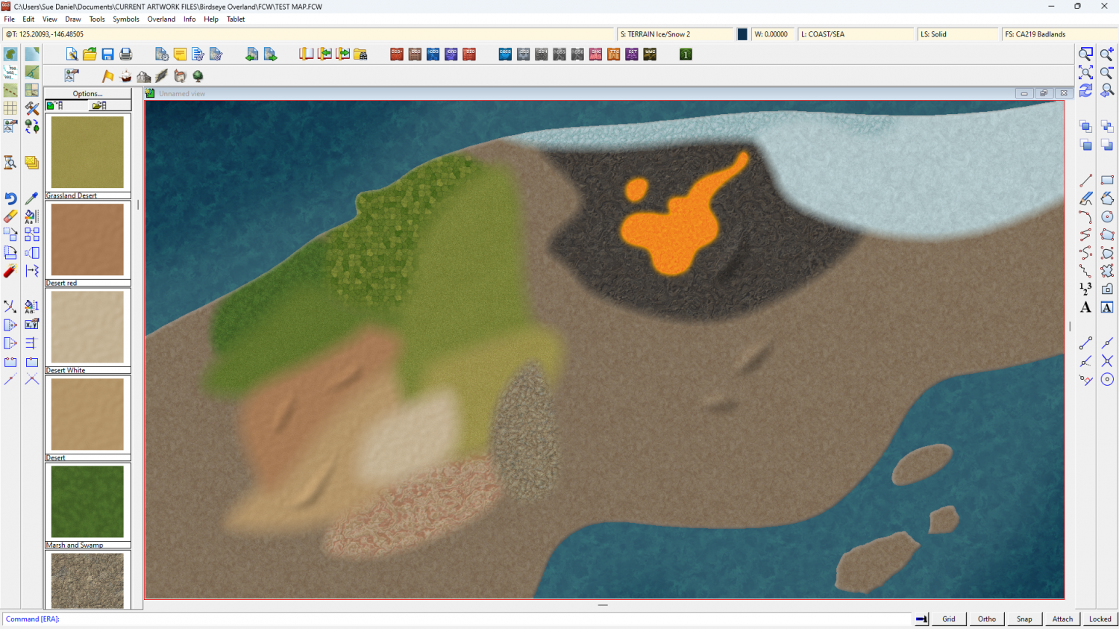1119x629 pixels.
Task: Click the Zoom Out magnifier
Action: 1107,72
